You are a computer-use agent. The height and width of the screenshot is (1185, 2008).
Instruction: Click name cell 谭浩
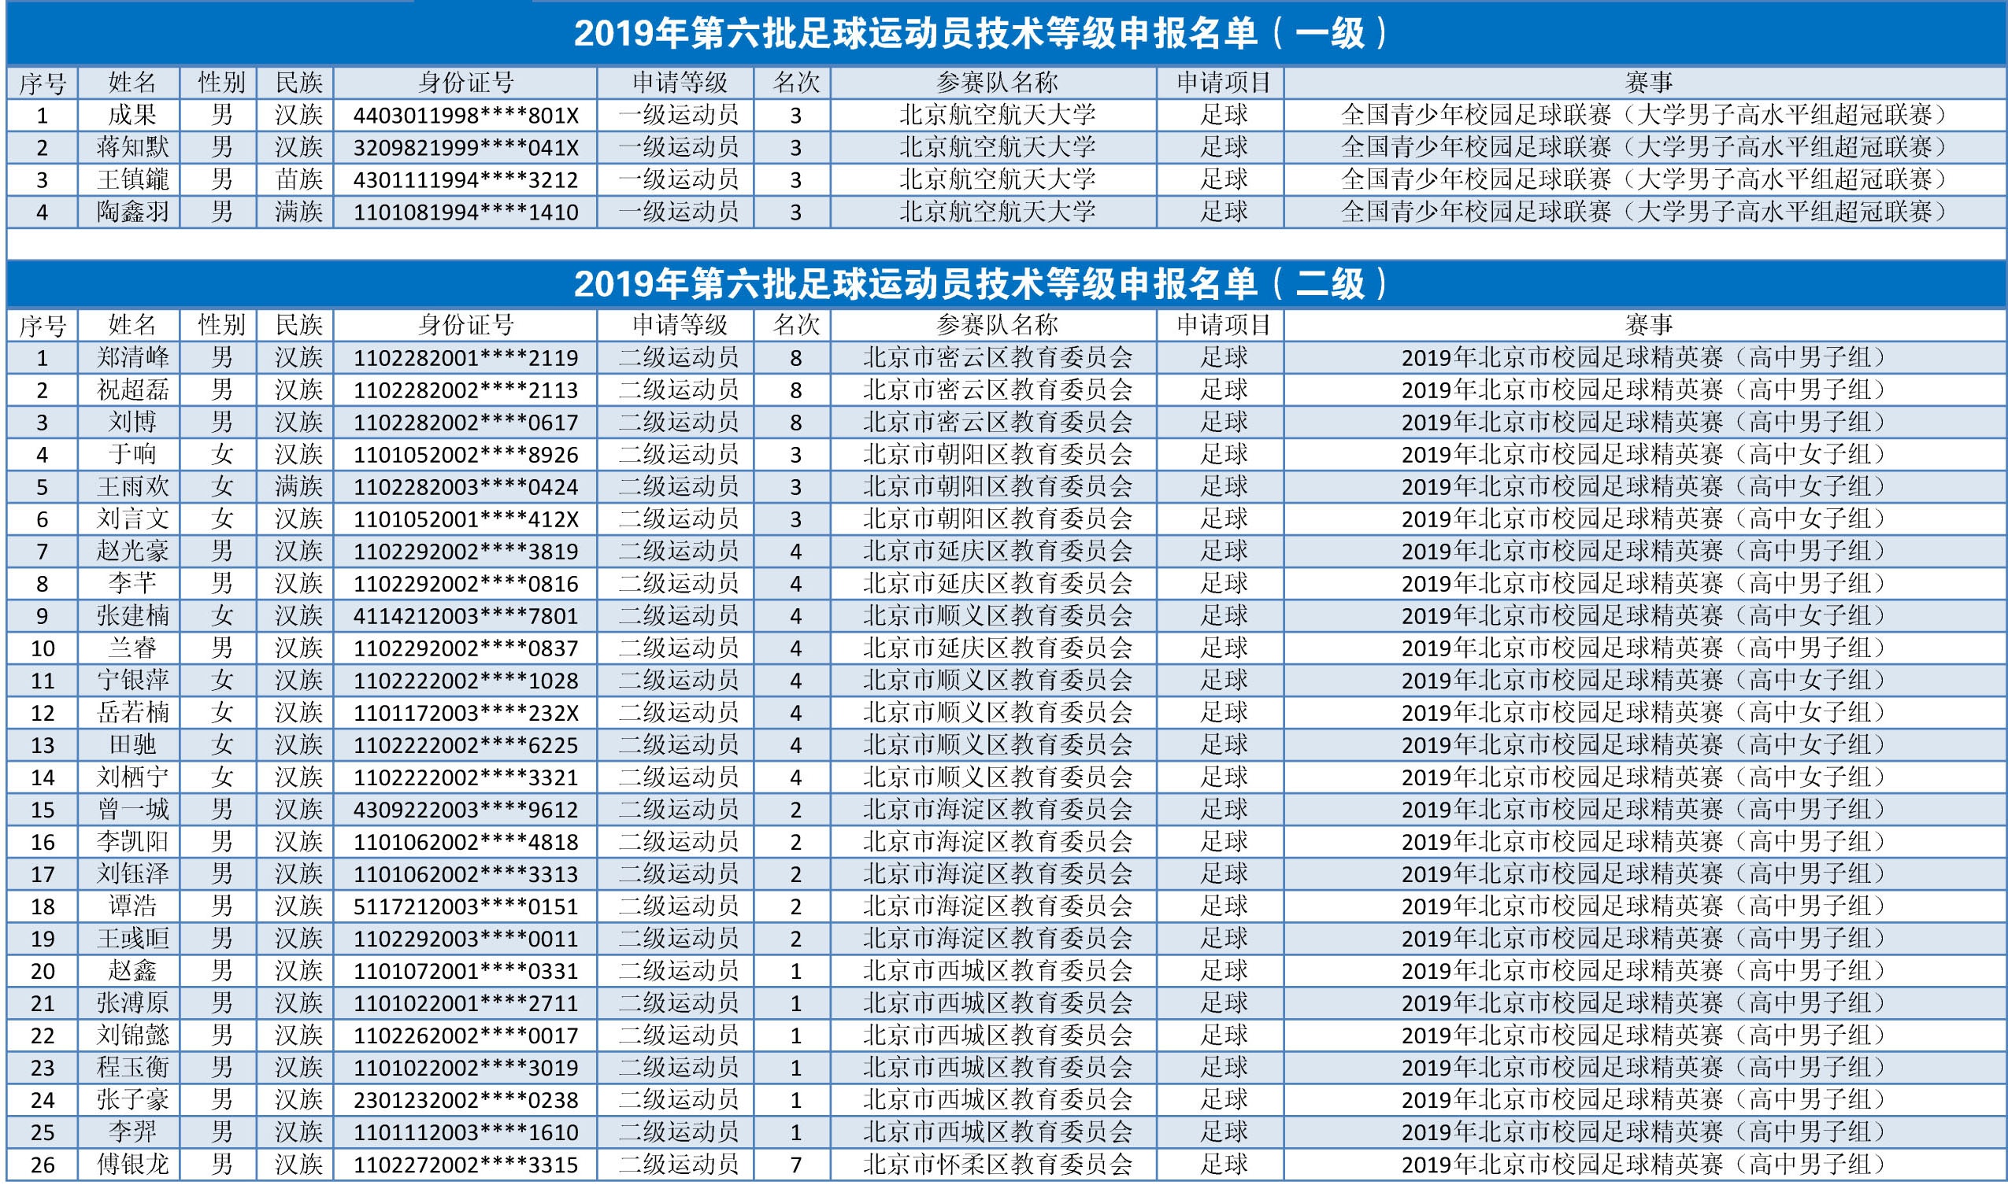coord(132,906)
